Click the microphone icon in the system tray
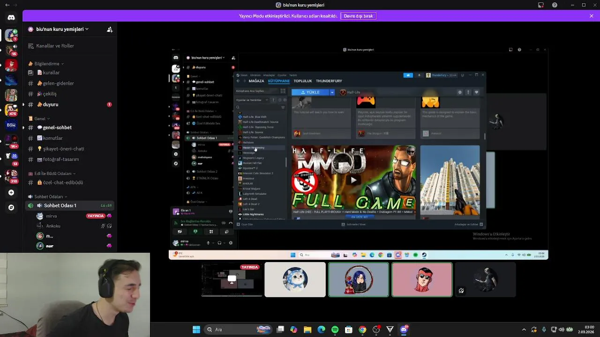Screen dimensions: 600x337 [544, 330]
